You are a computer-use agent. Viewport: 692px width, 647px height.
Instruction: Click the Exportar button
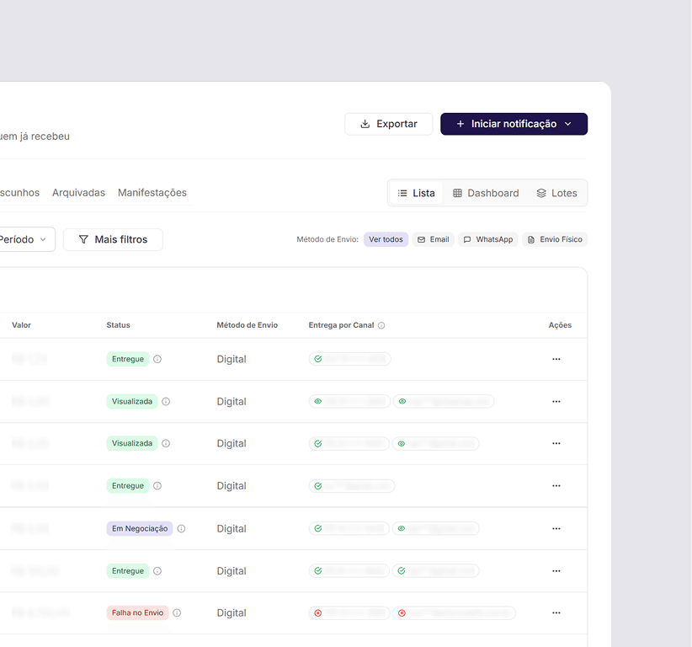388,124
